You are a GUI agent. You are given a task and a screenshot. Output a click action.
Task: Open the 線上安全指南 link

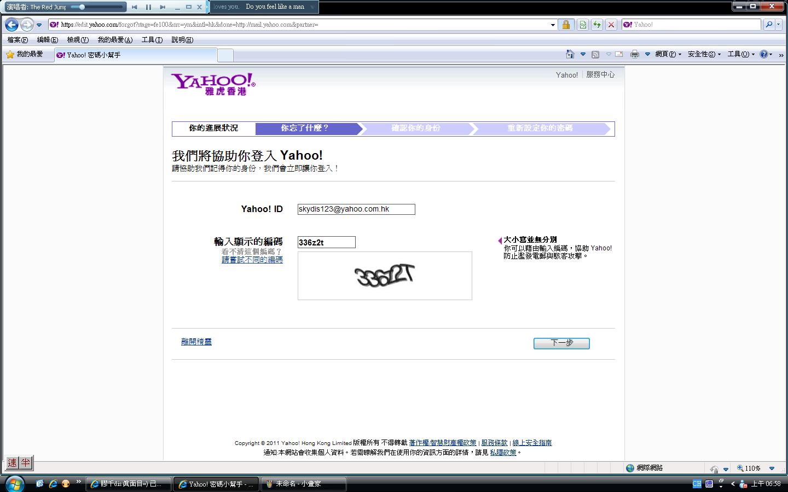(532, 443)
